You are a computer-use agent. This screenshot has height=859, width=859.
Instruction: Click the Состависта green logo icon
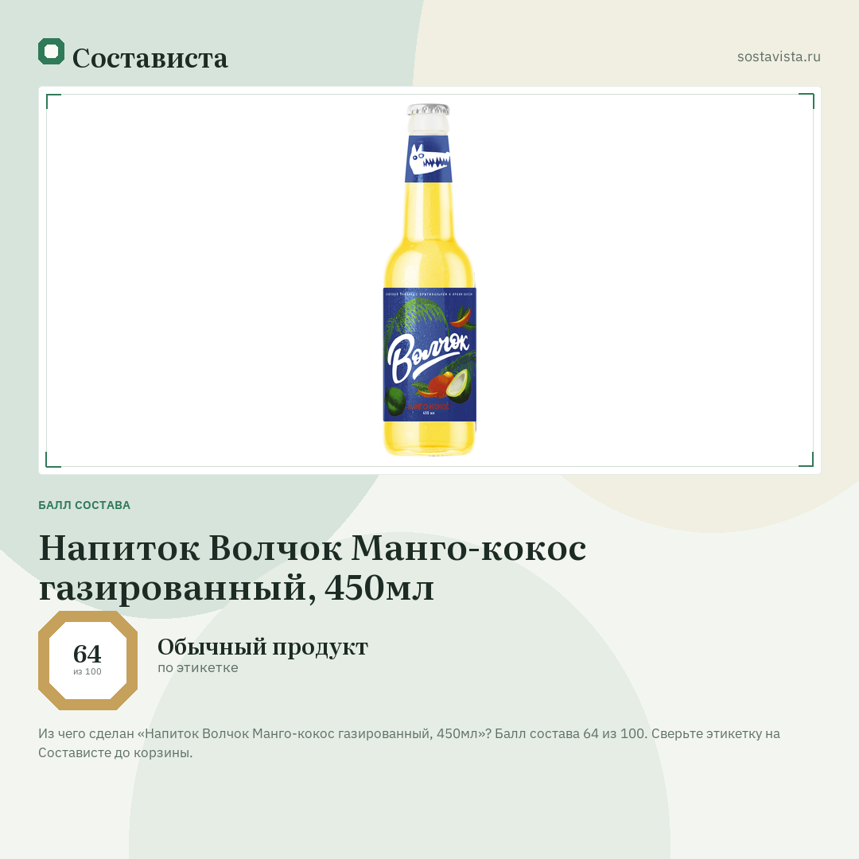click(51, 52)
